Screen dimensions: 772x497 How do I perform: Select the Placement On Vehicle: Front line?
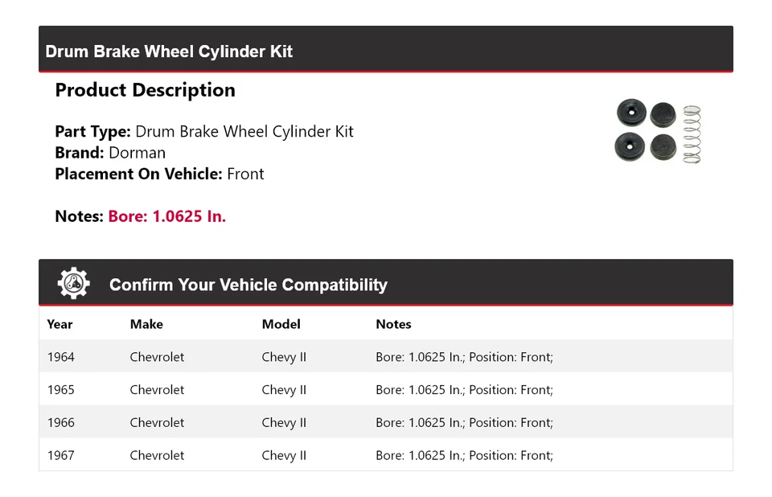[159, 174]
